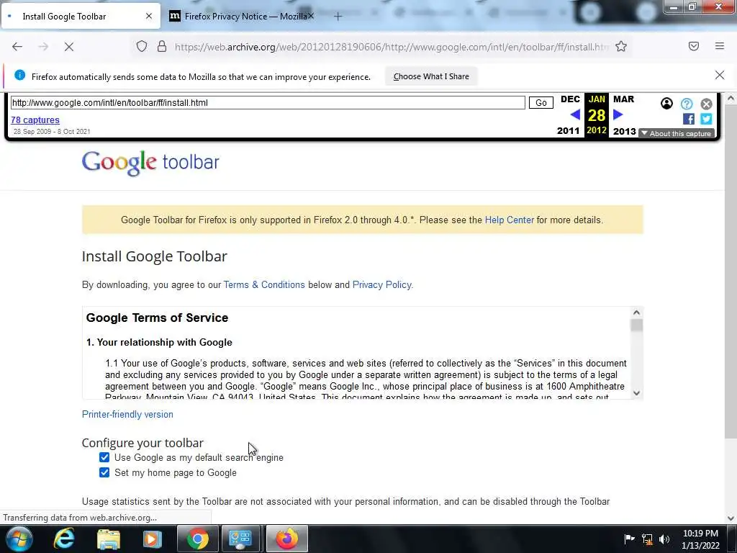
Task: Click page scrollbar up arrow
Action: [x=731, y=98]
